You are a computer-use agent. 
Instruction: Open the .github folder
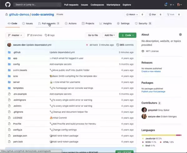pyautogui.click(x=17, y=52)
